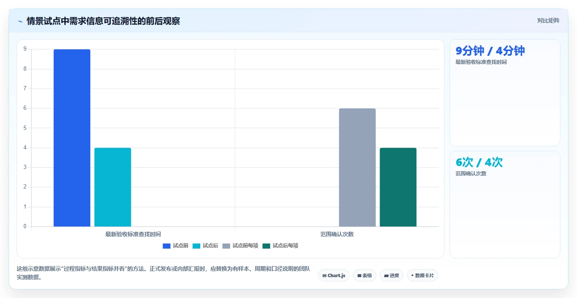Viewport: 577px width, 298px height.
Task: Click the dark green bar for 范围确认次数
Action: [x=398, y=187]
